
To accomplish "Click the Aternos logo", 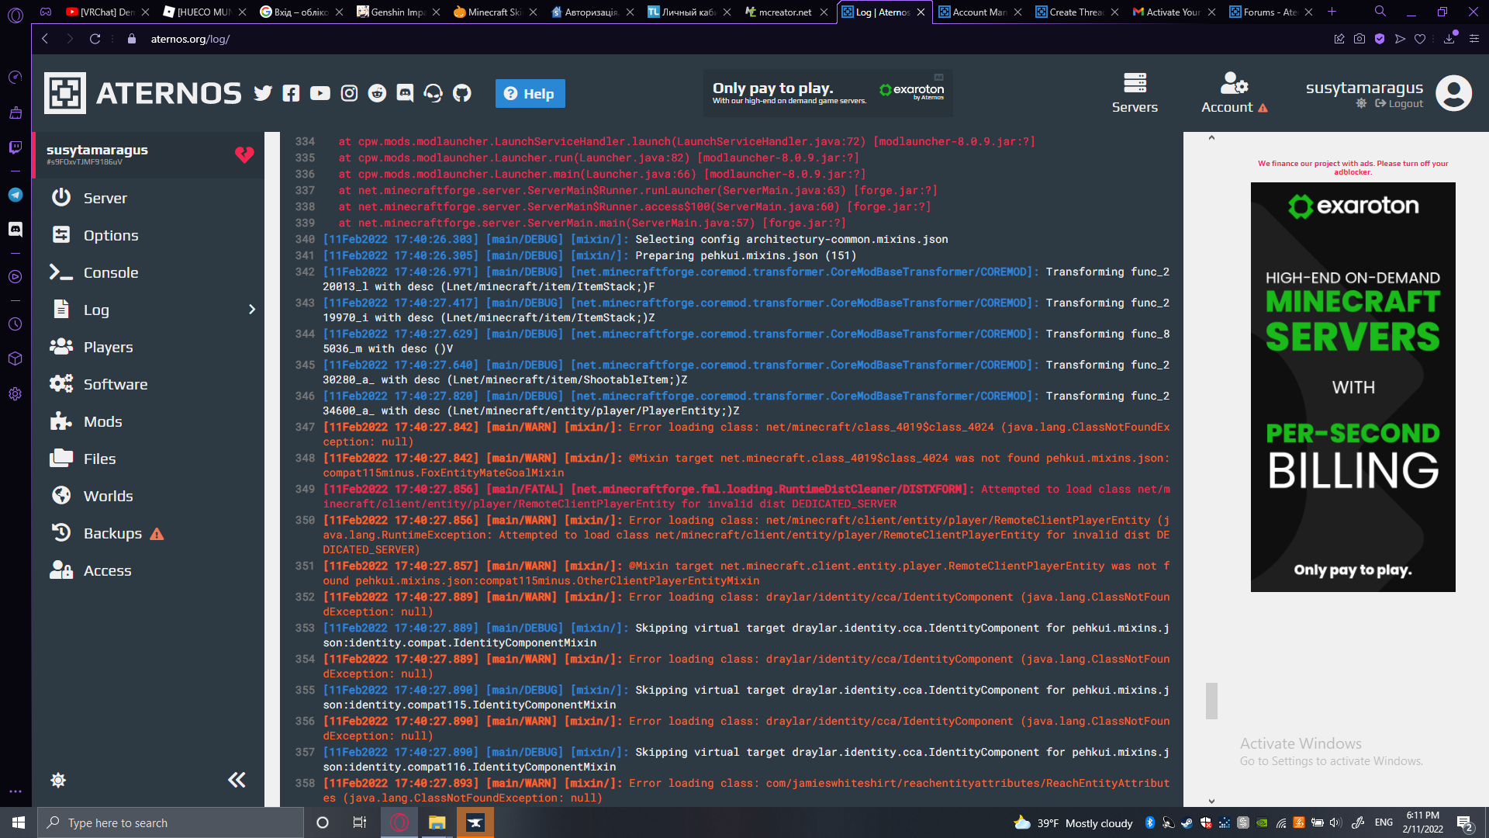I will click(x=143, y=93).
